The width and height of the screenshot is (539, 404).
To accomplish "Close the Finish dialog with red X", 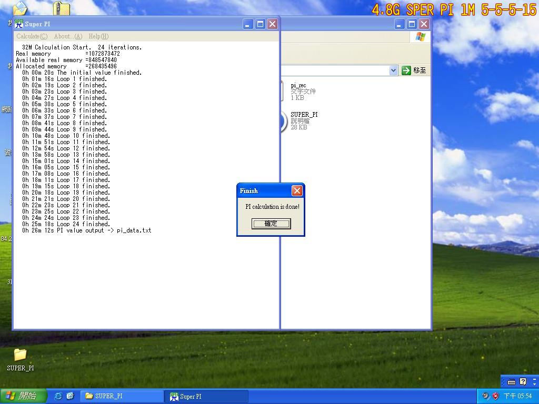I will (297, 190).
